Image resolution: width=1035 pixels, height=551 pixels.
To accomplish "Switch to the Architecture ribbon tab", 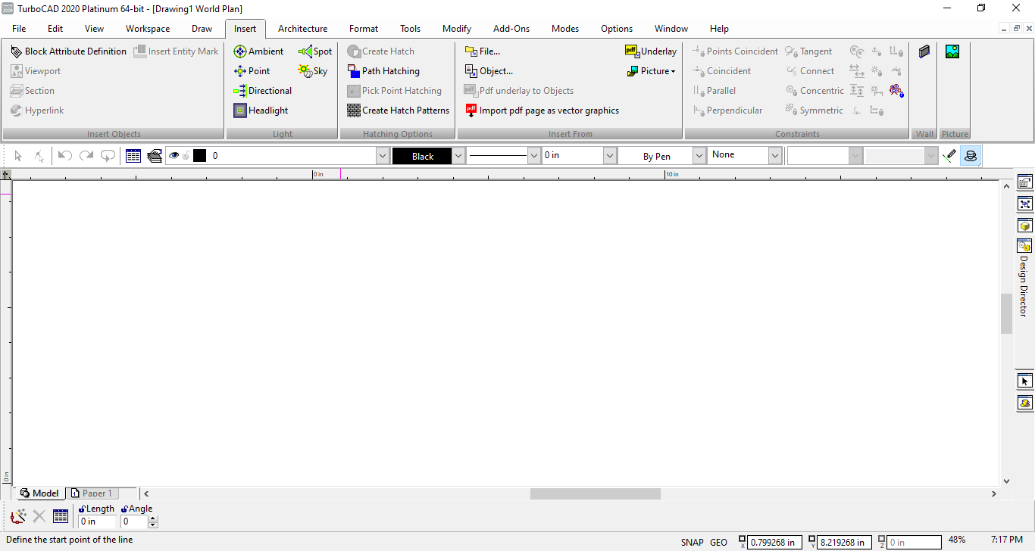I will [302, 29].
